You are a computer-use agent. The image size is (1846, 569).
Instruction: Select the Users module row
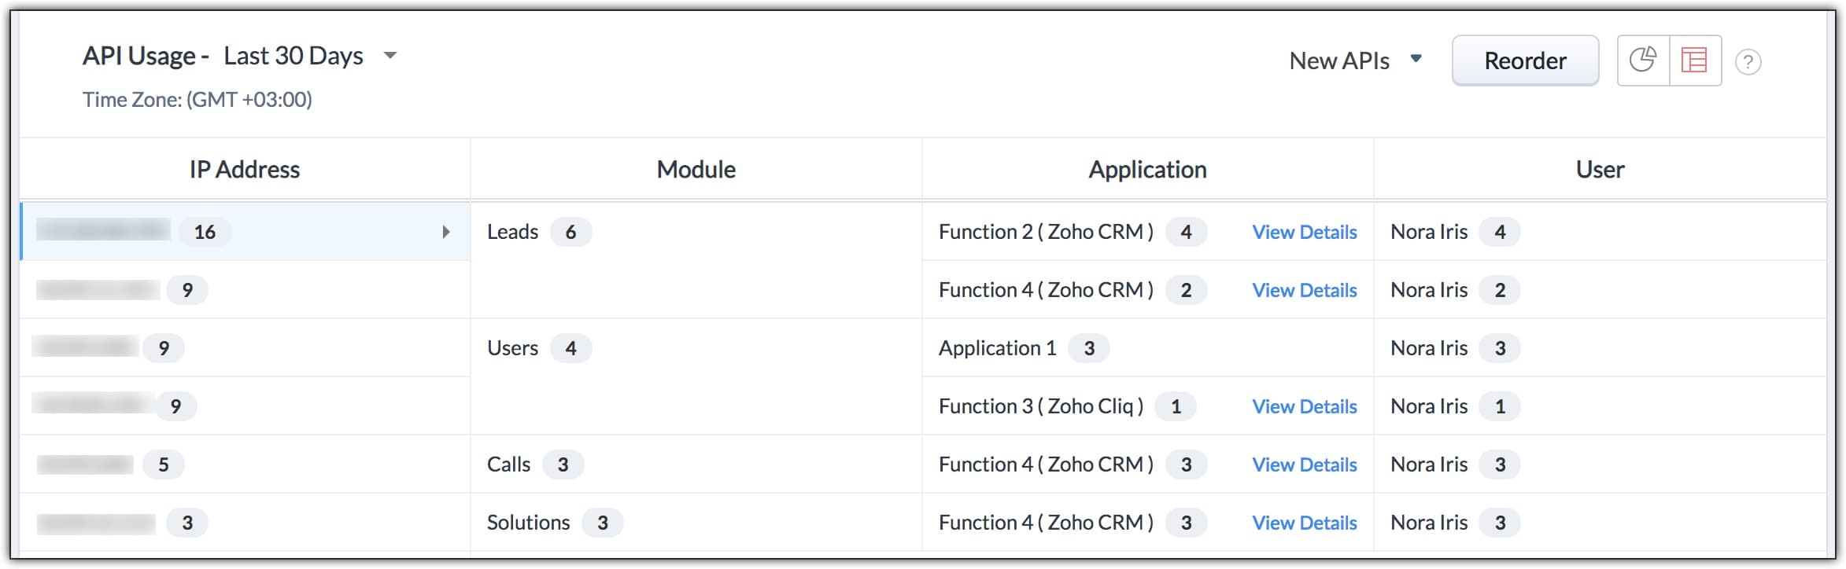coord(513,348)
